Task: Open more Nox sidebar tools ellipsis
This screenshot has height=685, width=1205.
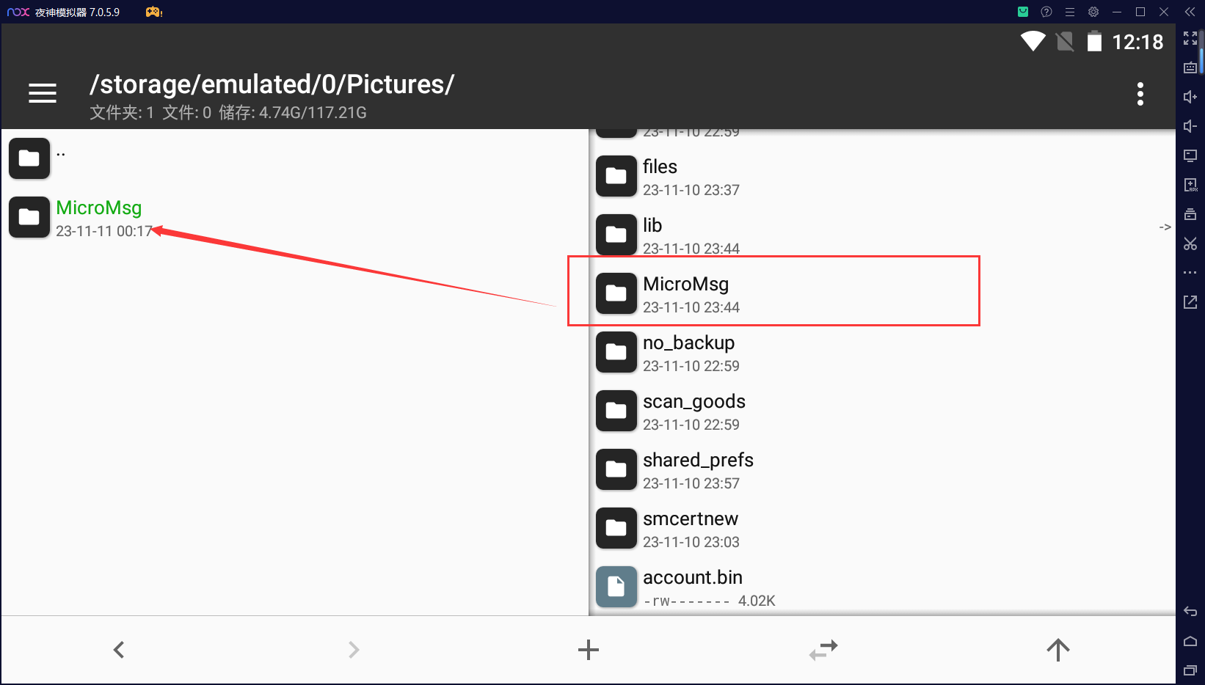Action: (1190, 273)
